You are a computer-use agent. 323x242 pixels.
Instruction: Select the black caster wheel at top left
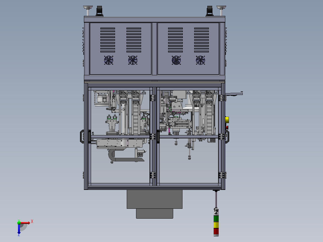coord(99,11)
